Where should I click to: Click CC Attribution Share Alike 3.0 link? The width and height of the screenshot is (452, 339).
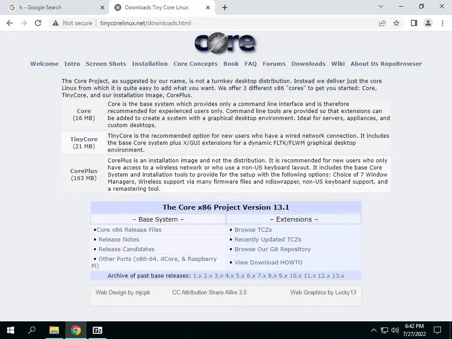(209, 292)
